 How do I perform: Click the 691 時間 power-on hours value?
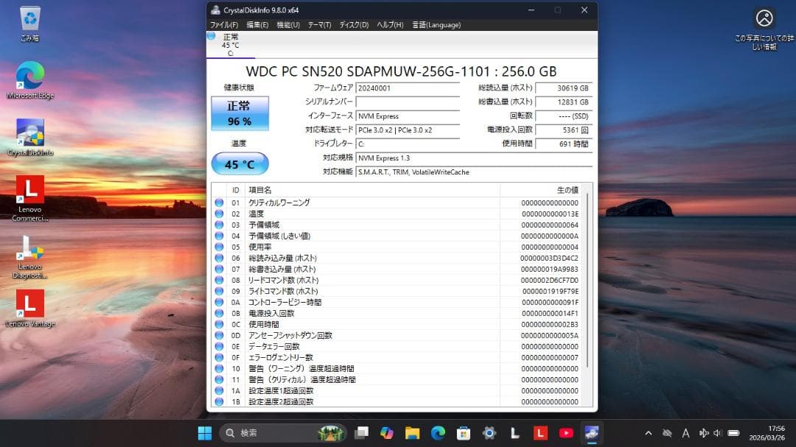tap(564, 144)
